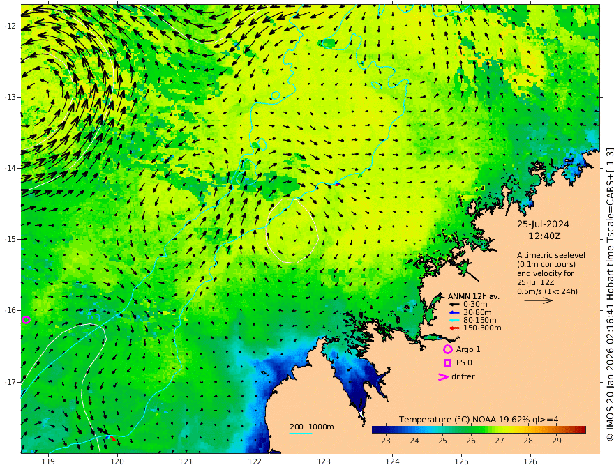Click the colorbar tick label 27
Screen dimensions: 614x474
[x=500, y=441]
